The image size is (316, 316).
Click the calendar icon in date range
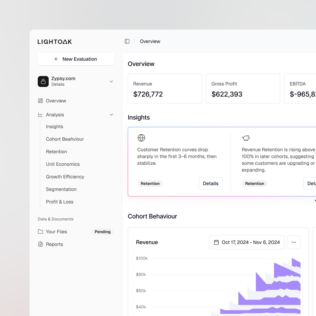[x=216, y=242]
